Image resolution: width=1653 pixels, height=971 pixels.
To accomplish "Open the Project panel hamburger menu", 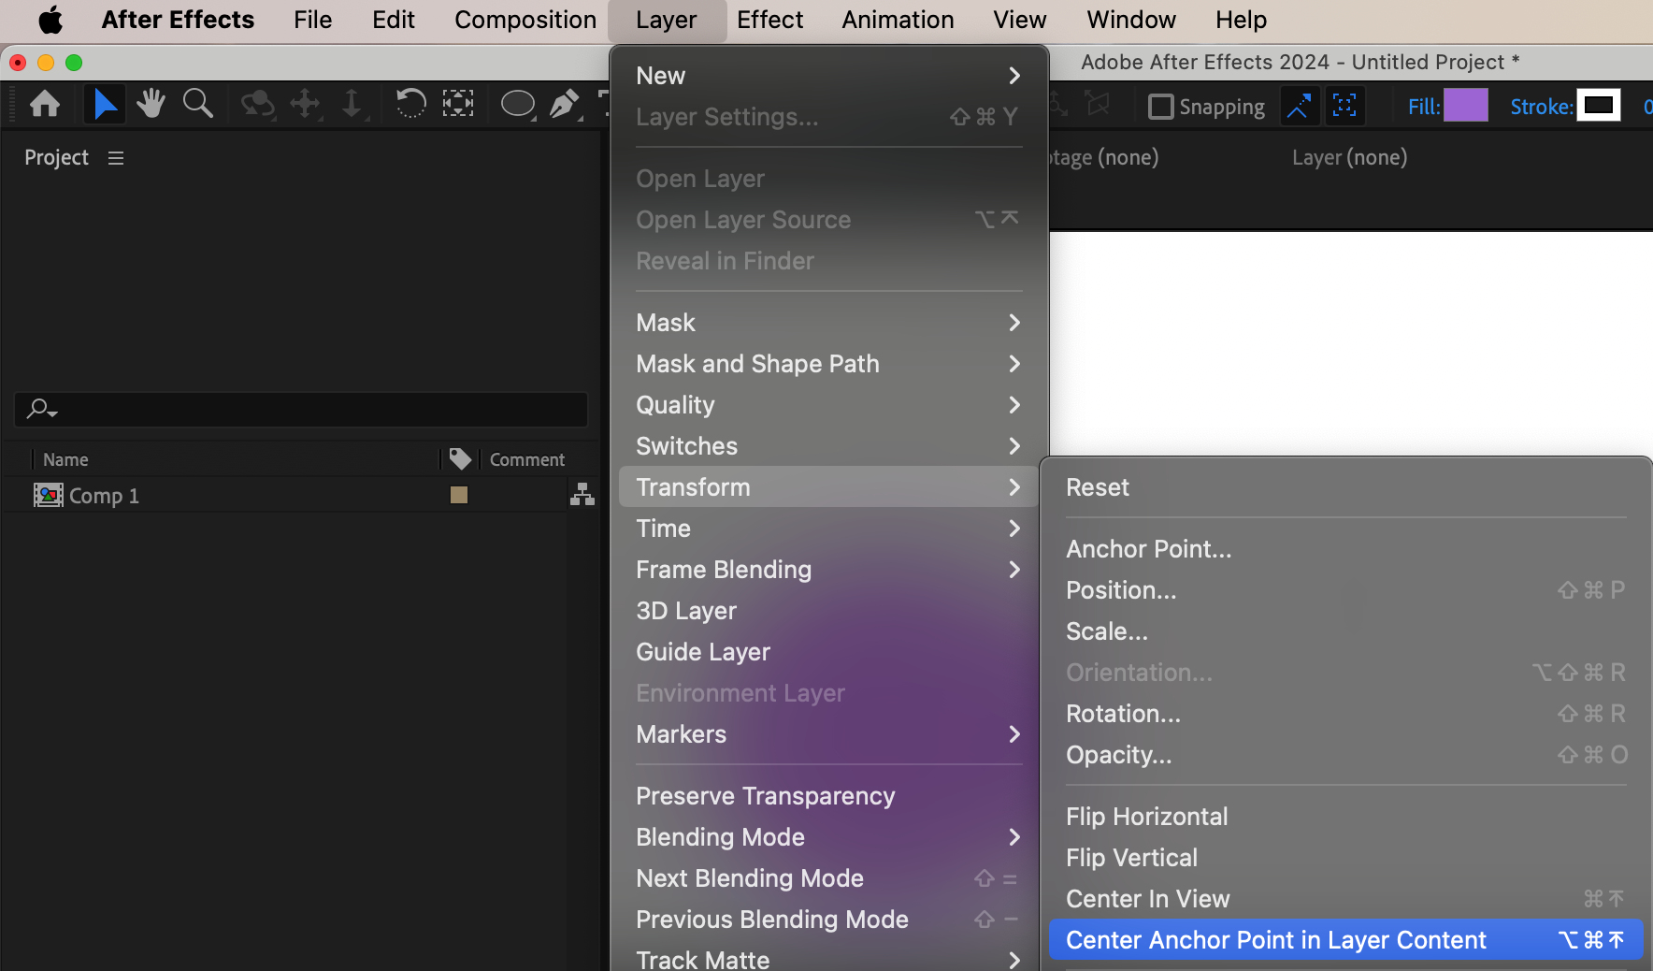I will pyautogui.click(x=116, y=158).
